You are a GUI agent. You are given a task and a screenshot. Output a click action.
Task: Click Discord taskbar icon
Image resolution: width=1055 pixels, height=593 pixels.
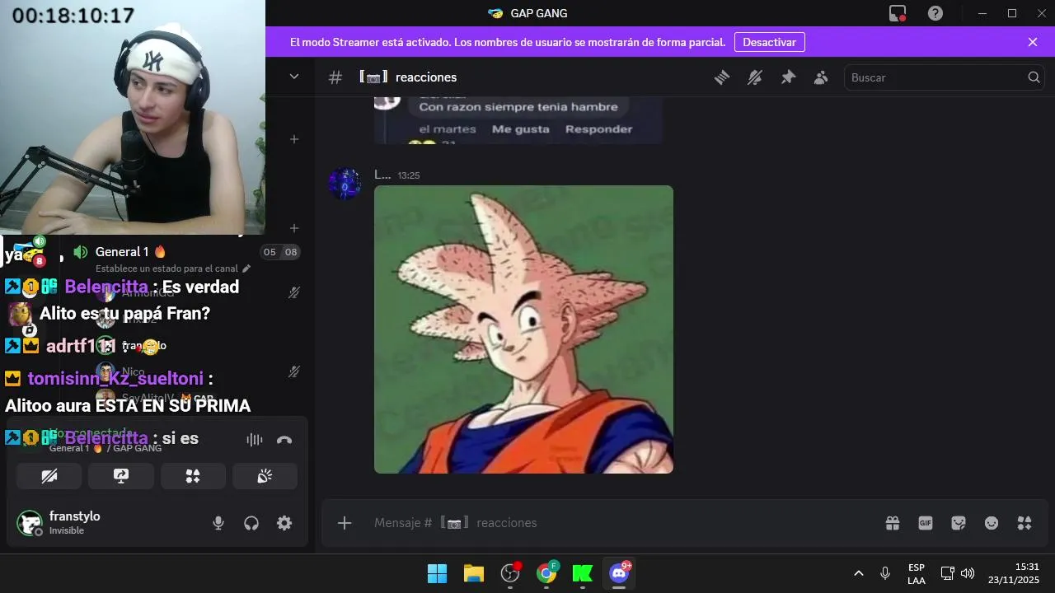pyautogui.click(x=619, y=573)
